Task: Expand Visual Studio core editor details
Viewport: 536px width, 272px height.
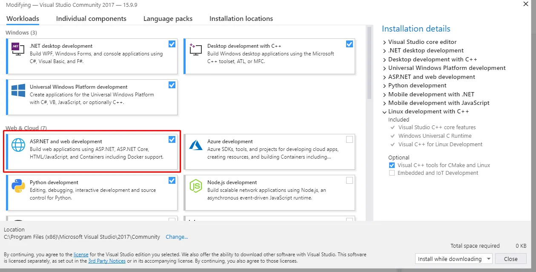Action: click(x=384, y=42)
